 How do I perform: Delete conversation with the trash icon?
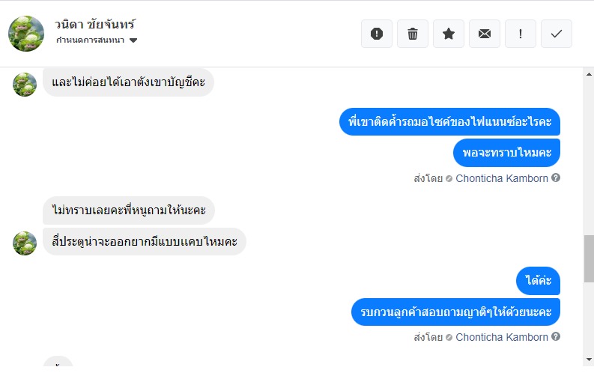pos(413,34)
